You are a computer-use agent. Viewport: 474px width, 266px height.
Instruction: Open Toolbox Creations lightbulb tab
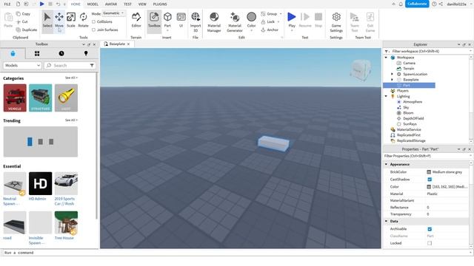86,53
